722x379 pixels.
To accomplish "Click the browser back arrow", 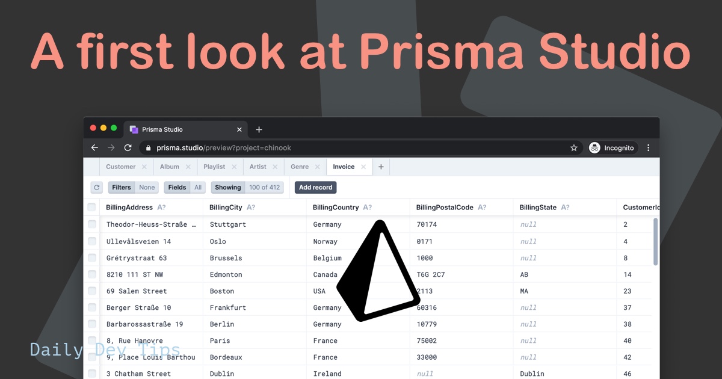I will (x=94, y=147).
